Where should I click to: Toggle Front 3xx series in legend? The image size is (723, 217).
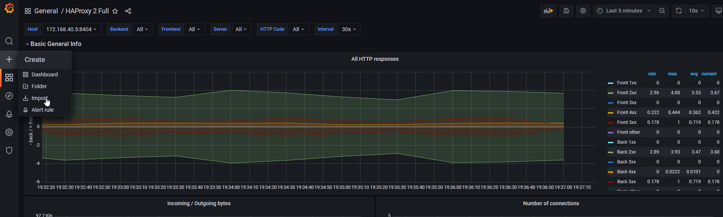627,103
